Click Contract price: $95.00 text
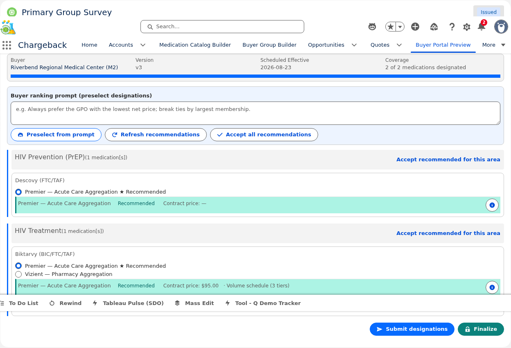 [191, 286]
